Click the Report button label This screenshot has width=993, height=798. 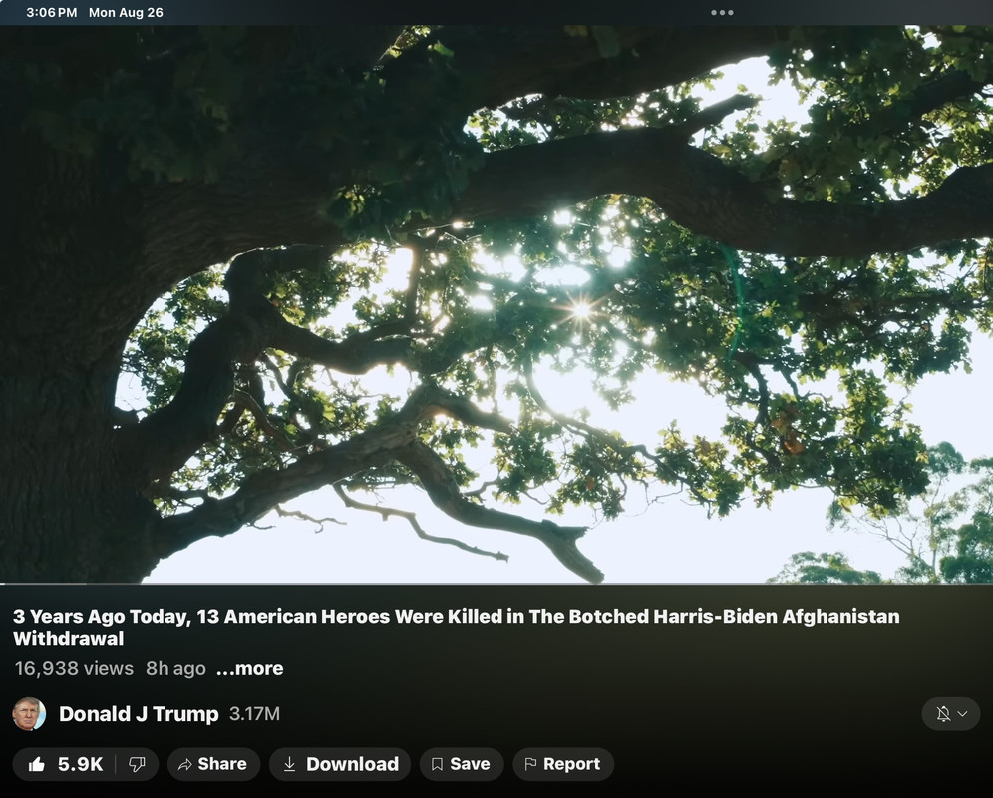(572, 764)
